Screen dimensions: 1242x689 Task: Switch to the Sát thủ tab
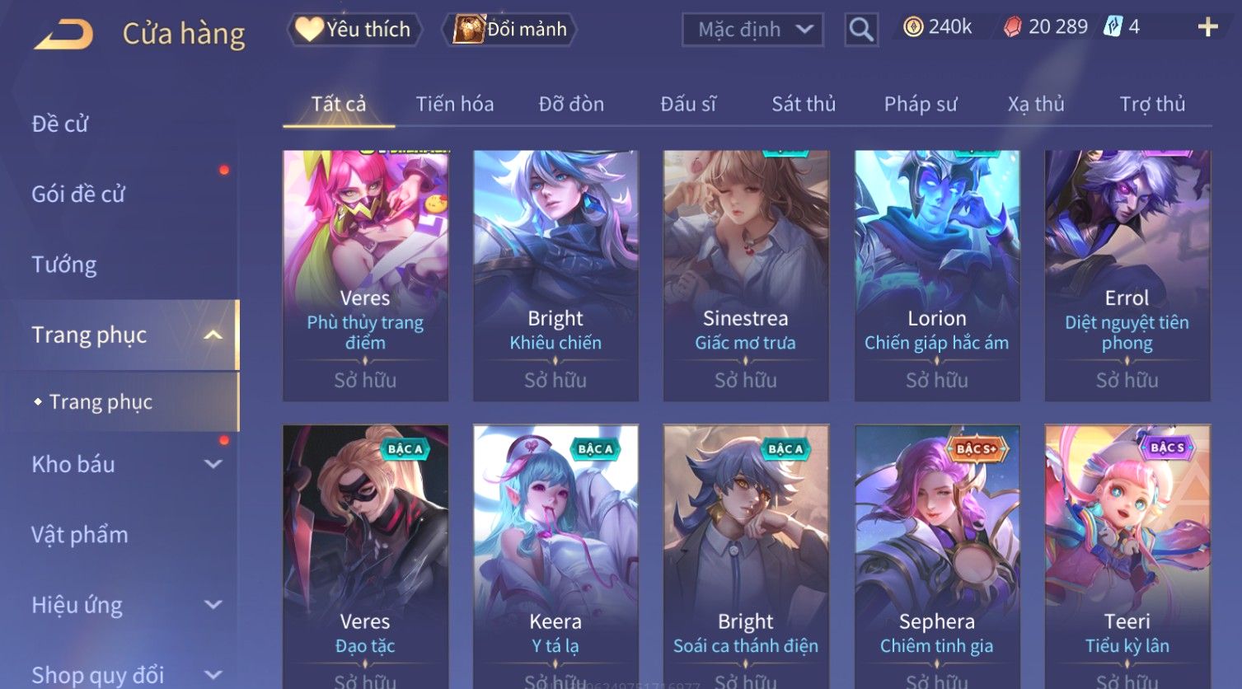[804, 104]
